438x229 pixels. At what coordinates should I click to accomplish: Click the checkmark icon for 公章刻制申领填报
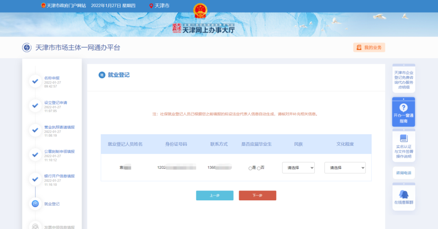coord(35,155)
